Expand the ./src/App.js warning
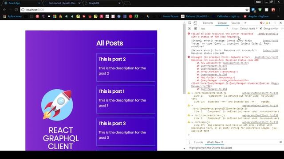 point(192,122)
